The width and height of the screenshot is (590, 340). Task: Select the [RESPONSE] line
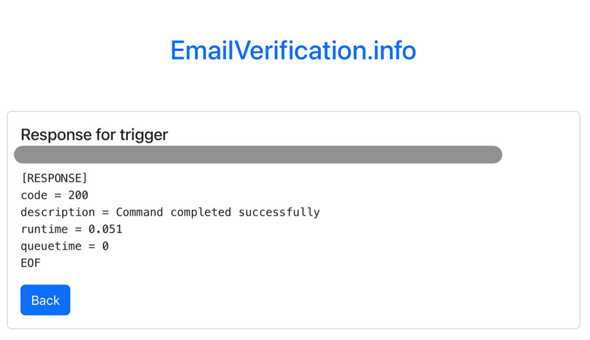(x=54, y=178)
